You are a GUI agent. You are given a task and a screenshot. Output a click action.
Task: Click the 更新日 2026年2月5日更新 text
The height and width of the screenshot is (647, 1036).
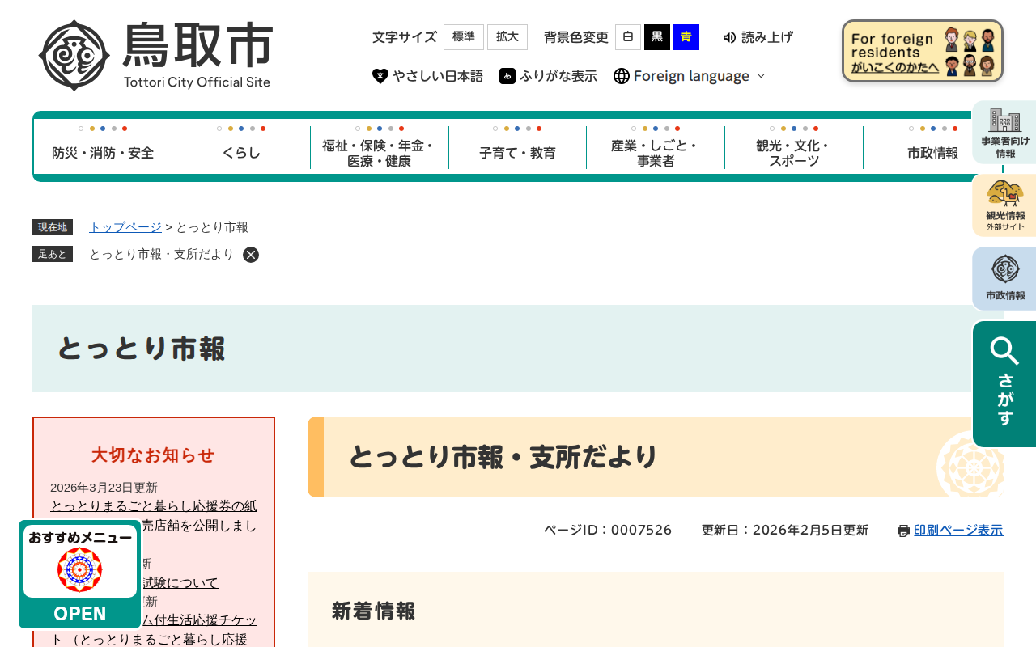click(x=784, y=531)
